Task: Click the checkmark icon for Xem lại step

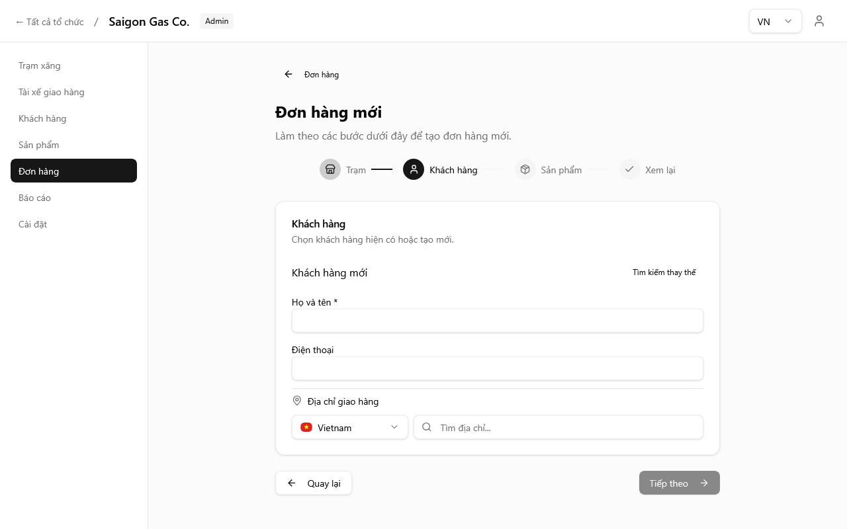Action: [x=629, y=169]
